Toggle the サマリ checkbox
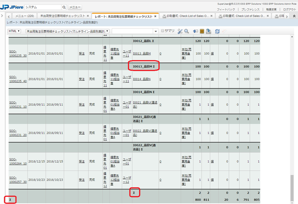The image size is (298, 204). pyautogui.click(x=162, y=31)
